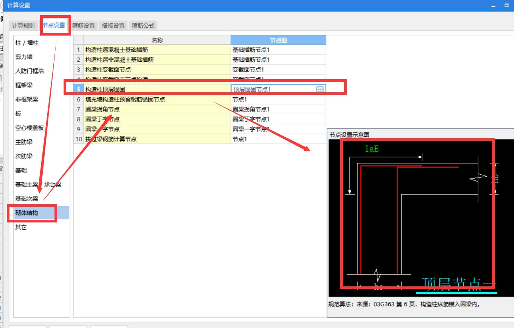
Task: Select row 圈梁拐角节点
Action: click(157, 109)
